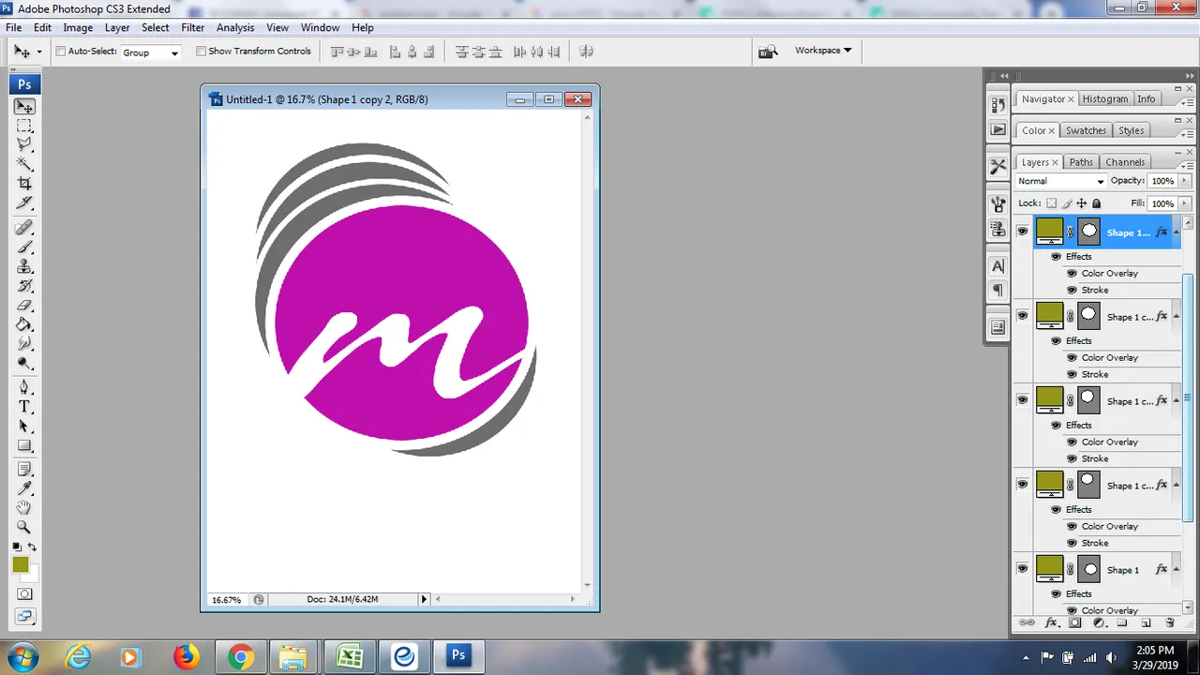This screenshot has height=675, width=1200.
Task: Click the document zoom percentage field
Action: point(226,599)
